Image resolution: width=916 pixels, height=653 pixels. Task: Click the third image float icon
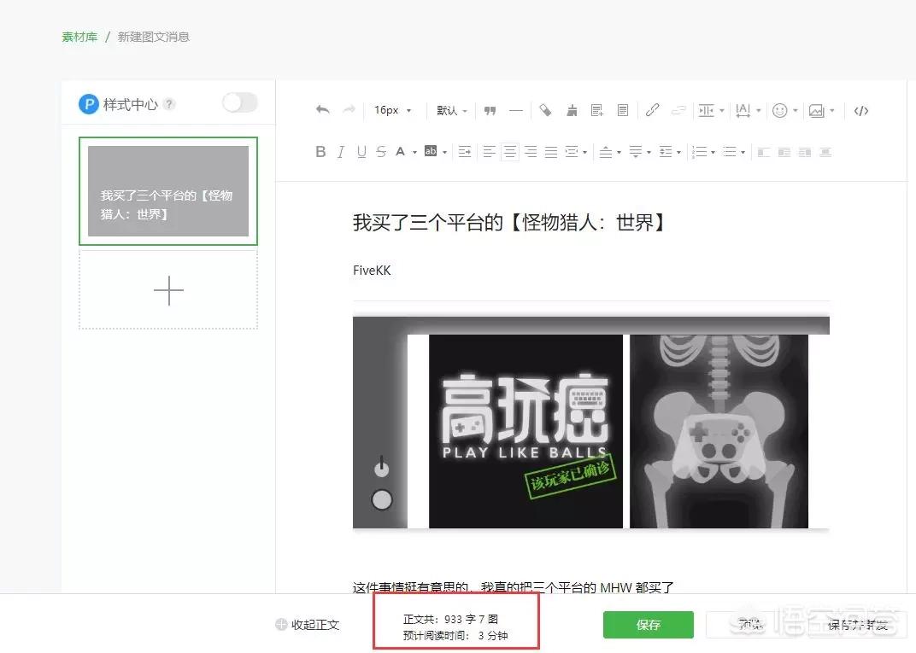804,152
